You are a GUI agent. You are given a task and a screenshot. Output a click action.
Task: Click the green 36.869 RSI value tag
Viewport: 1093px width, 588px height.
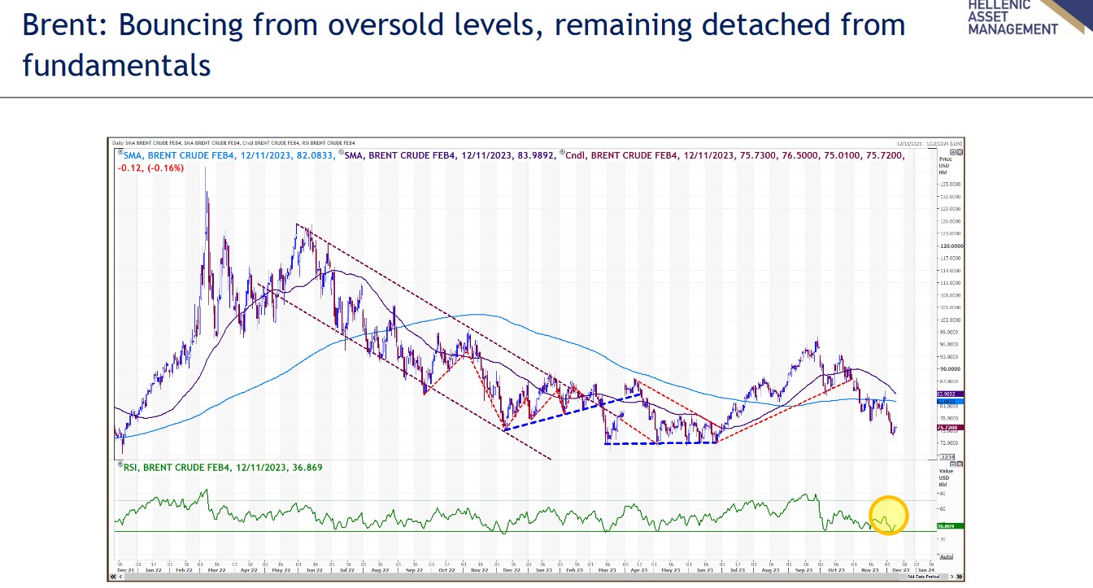pos(951,526)
